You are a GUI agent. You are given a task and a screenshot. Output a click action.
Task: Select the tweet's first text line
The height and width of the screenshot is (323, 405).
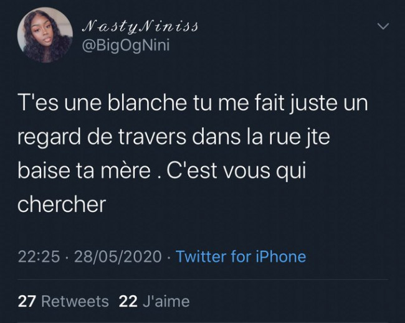[x=193, y=103]
